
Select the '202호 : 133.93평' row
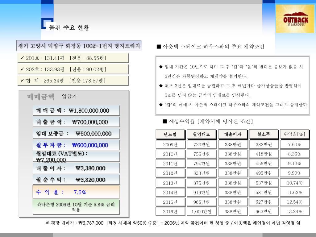(73, 69)
